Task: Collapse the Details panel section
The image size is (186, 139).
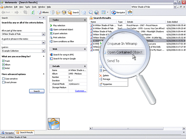Action: [85, 66]
